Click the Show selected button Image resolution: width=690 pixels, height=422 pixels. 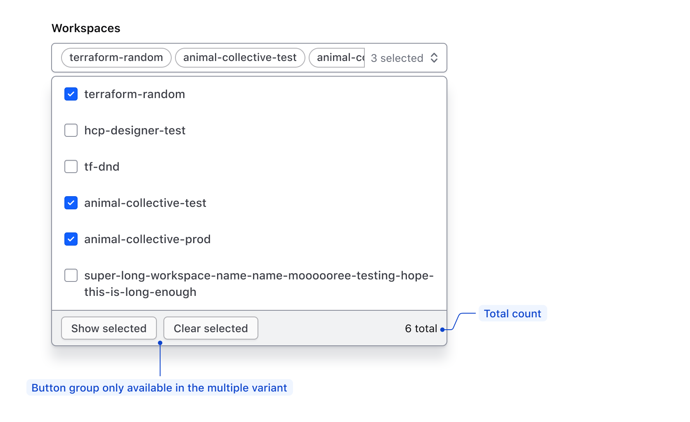(109, 328)
